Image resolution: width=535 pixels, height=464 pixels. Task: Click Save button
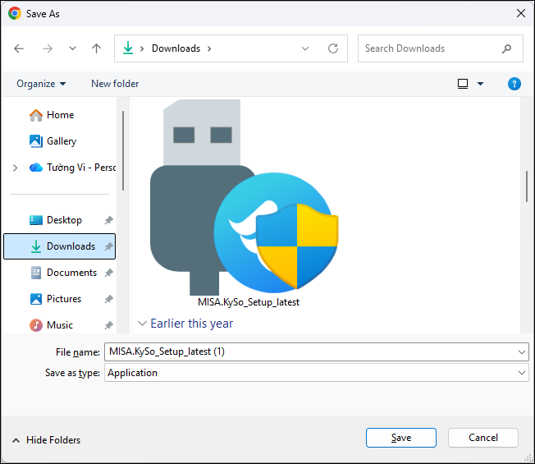(401, 438)
